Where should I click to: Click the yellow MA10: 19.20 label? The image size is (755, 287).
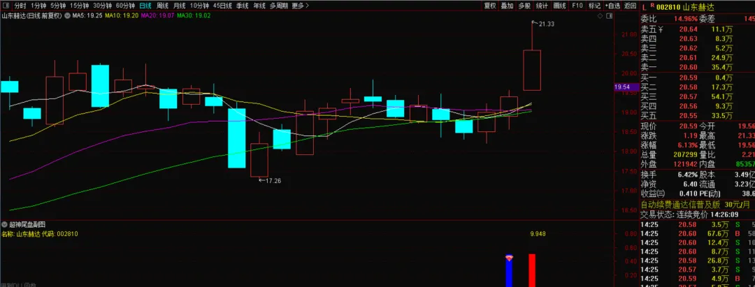click(x=122, y=15)
